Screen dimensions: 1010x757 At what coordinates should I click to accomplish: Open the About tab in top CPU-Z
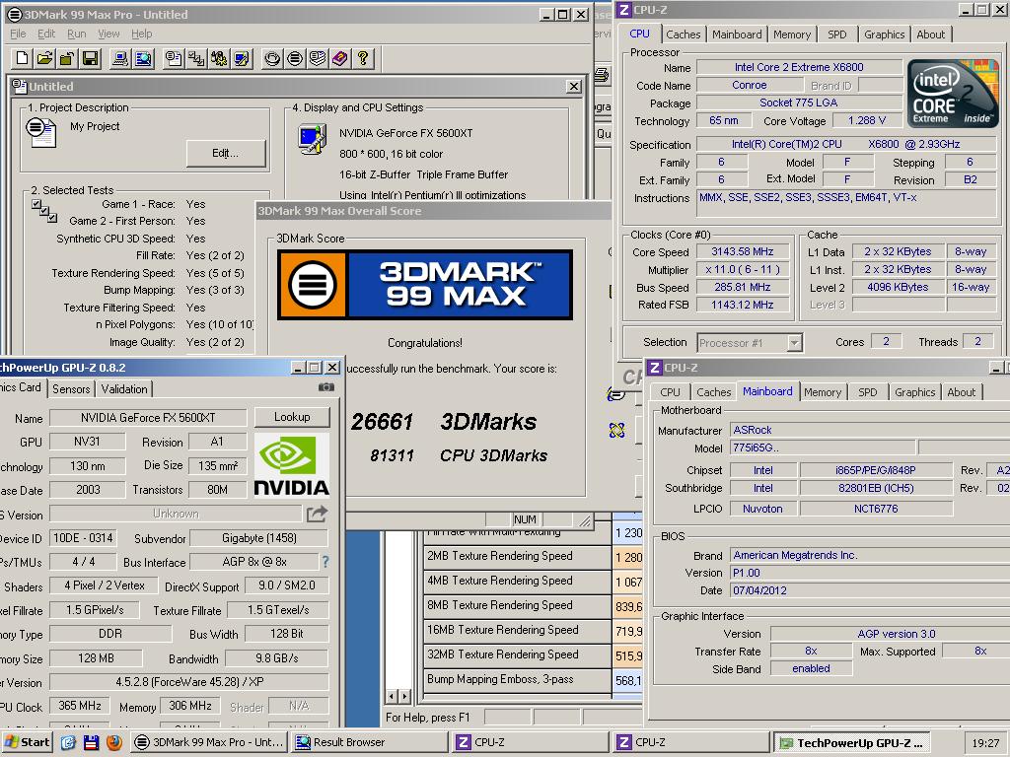coord(931,34)
